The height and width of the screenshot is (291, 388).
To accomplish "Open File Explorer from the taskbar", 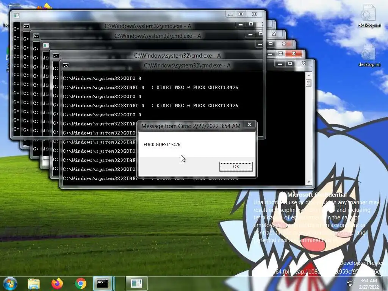I will pos(34,283).
